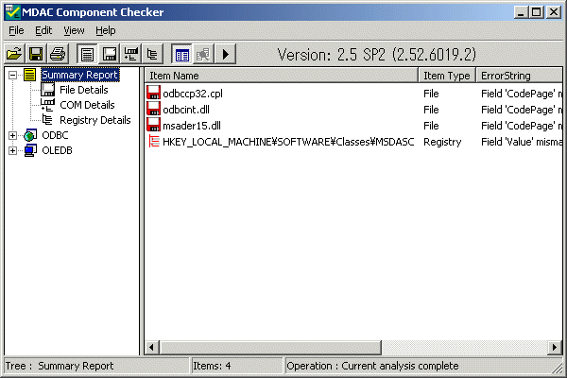Expand the OLEDB tree node
Viewport: 567px width, 378px height.
(13, 151)
